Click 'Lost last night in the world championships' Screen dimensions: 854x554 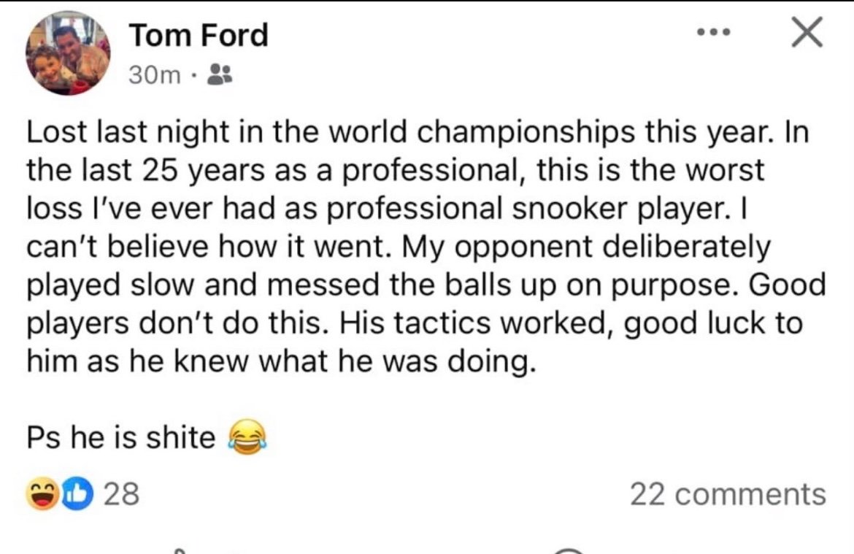click(331, 132)
